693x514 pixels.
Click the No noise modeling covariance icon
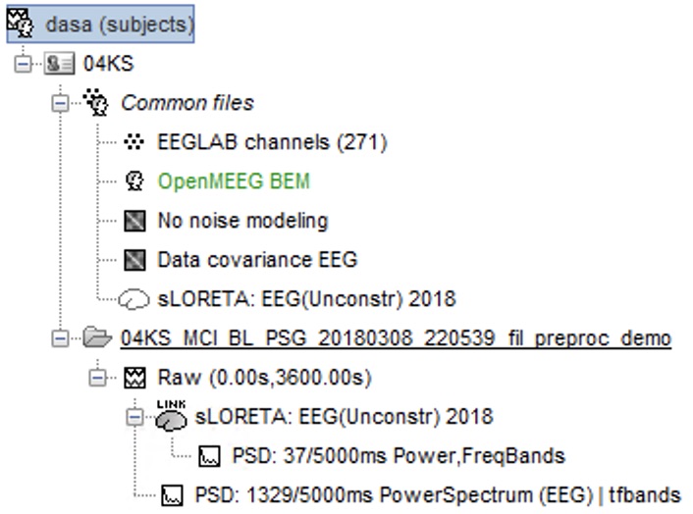(134, 221)
